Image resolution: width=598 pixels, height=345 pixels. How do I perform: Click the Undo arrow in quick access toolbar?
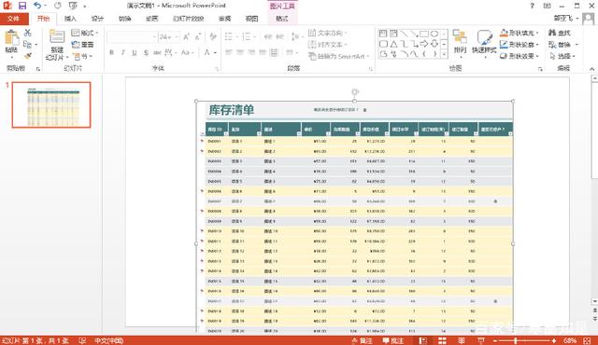[x=37, y=6]
